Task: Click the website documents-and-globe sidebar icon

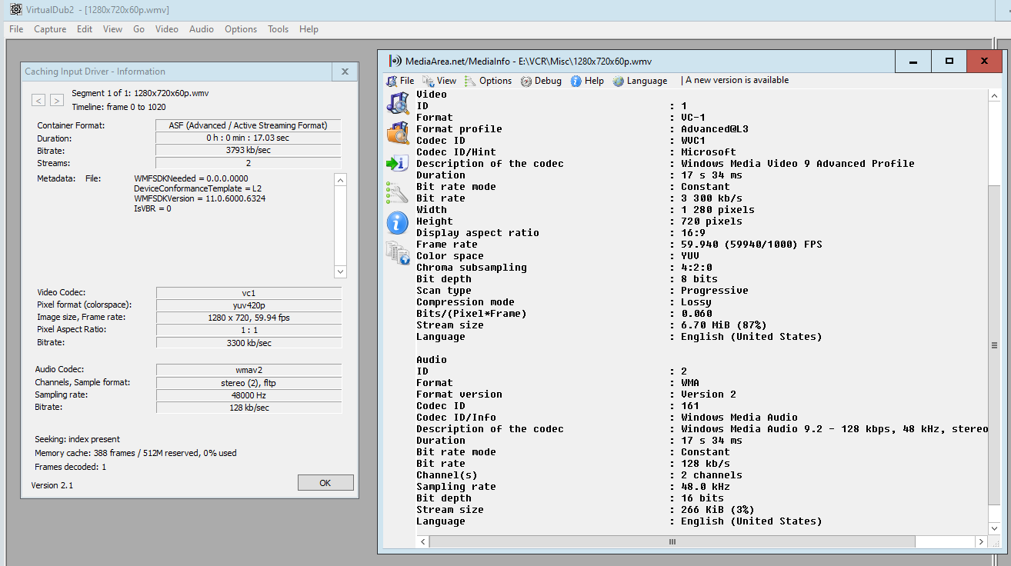Action: point(398,253)
